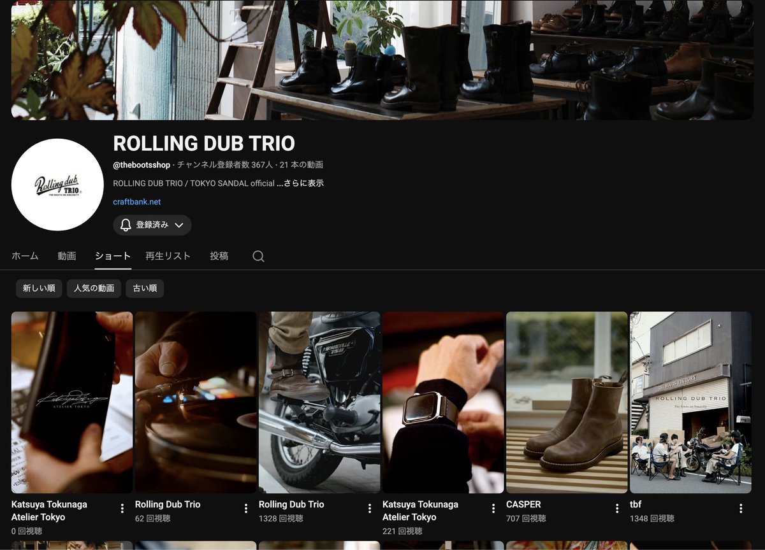765x550 pixels.
Task: Play the tbf storefront short thumbnail
Action: pyautogui.click(x=690, y=402)
